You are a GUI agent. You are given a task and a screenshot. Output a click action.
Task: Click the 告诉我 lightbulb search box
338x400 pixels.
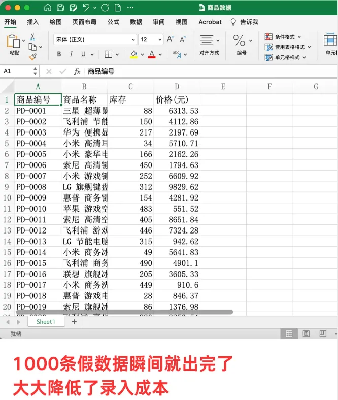[x=245, y=22]
